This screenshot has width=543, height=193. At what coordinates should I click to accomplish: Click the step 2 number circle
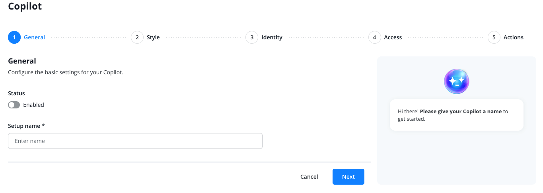point(137,37)
